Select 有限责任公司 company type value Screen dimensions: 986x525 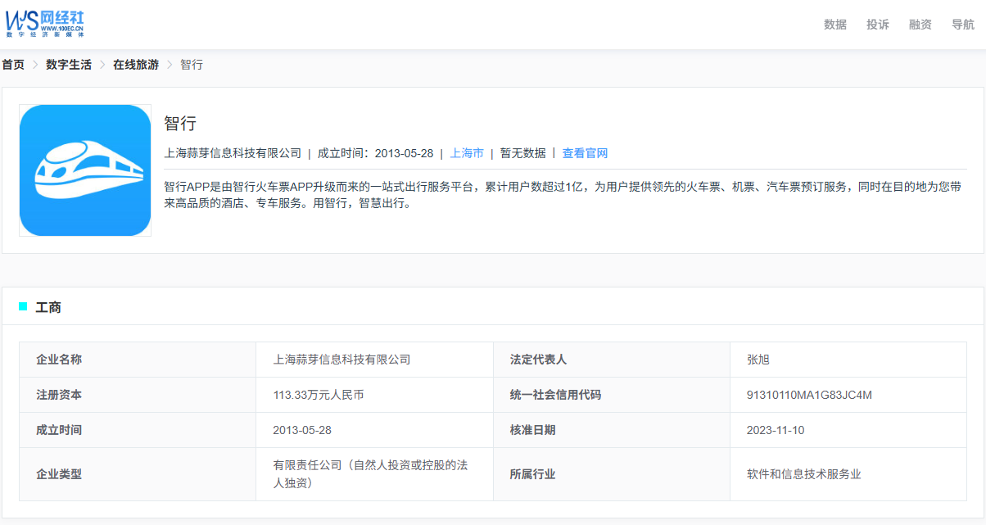point(370,474)
